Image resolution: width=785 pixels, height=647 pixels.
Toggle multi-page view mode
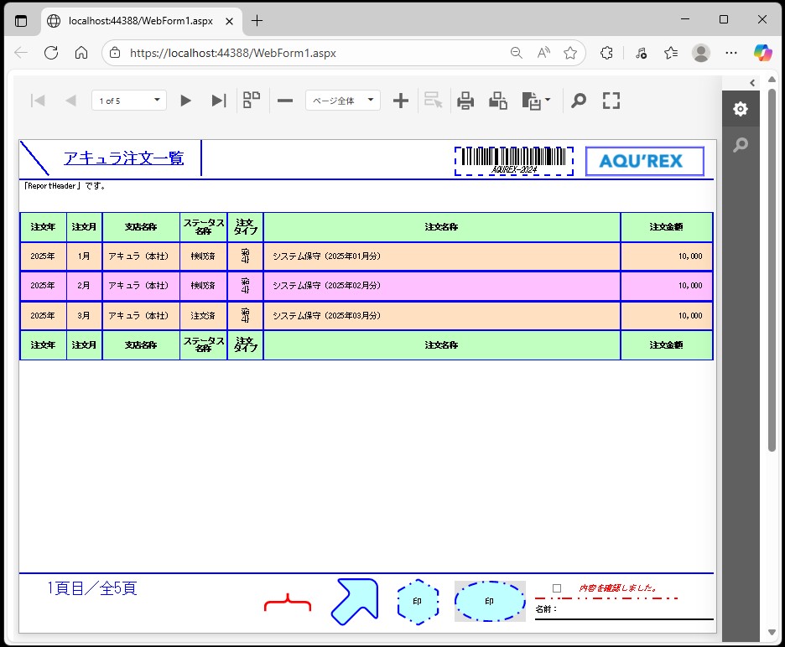click(252, 101)
